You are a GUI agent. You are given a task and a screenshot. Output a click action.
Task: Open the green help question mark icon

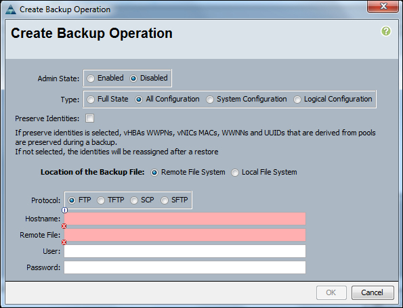(386, 31)
